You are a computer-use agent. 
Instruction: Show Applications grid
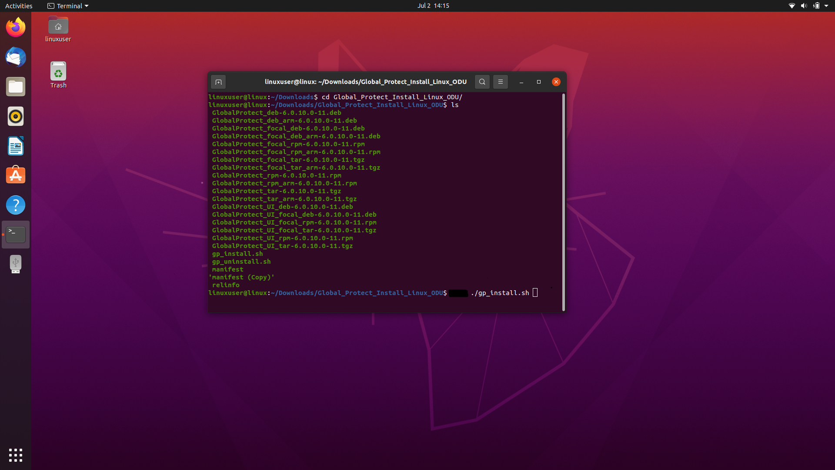coord(16,455)
